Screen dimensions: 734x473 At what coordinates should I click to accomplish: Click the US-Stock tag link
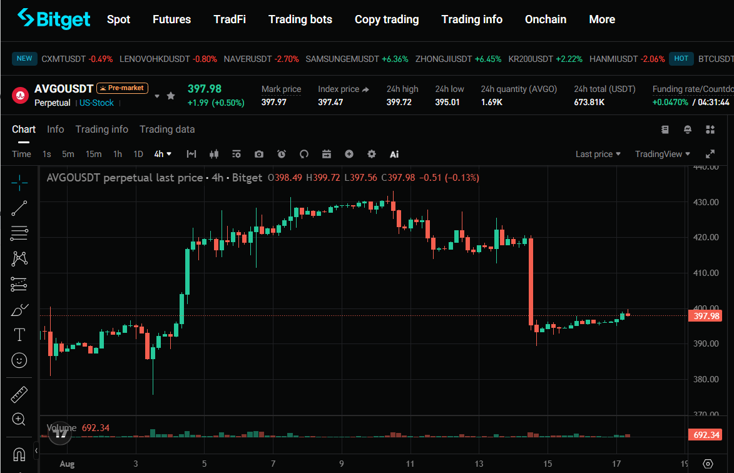pyautogui.click(x=96, y=103)
